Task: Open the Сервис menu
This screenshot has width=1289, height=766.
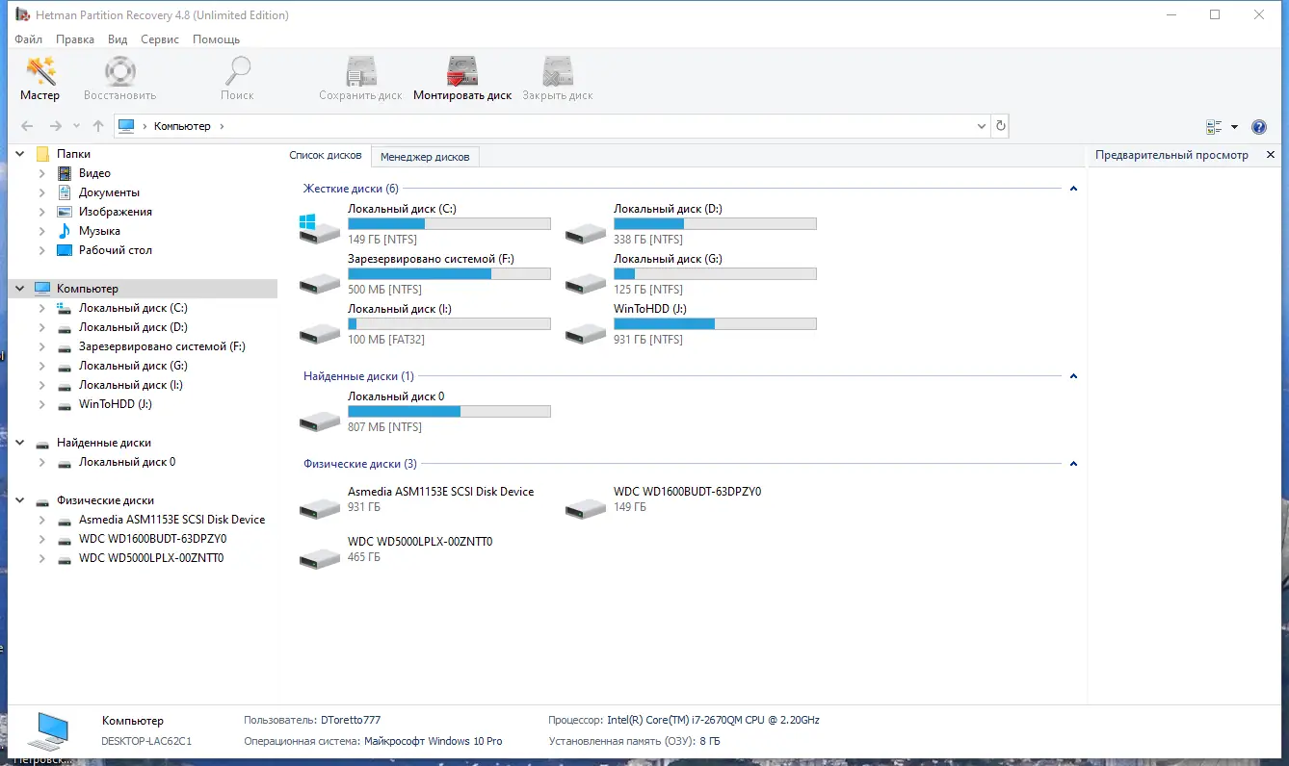Action: point(160,39)
